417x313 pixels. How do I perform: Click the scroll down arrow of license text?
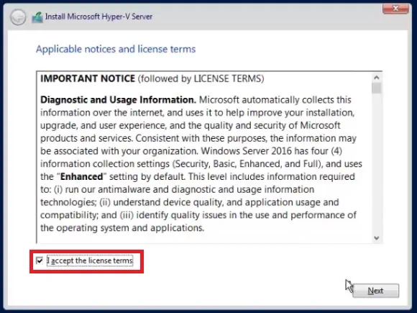[x=376, y=237]
